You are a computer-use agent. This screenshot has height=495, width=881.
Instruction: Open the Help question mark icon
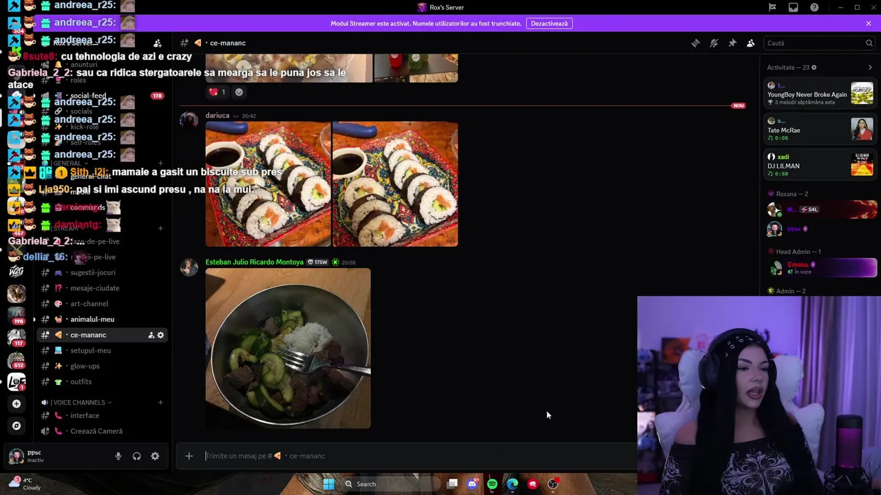(x=815, y=8)
